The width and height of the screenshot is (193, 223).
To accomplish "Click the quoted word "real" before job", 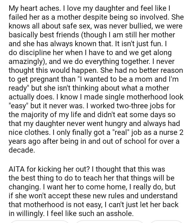I will point(123,132).
